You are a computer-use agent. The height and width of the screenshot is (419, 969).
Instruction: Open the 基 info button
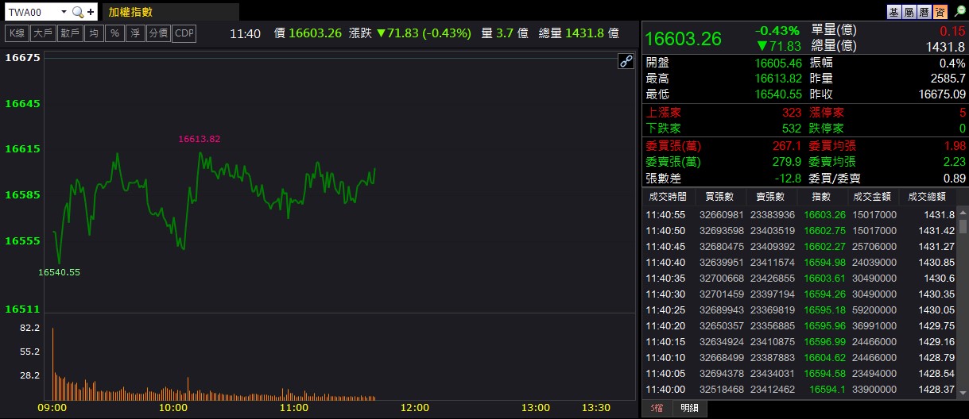tap(895, 12)
